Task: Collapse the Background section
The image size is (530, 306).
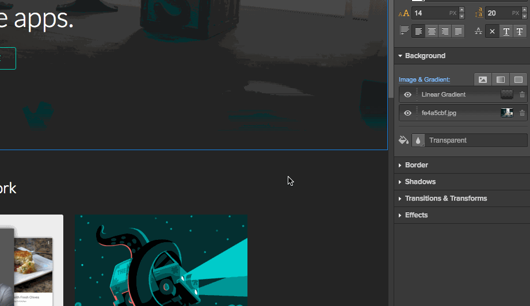Action: pos(425,56)
